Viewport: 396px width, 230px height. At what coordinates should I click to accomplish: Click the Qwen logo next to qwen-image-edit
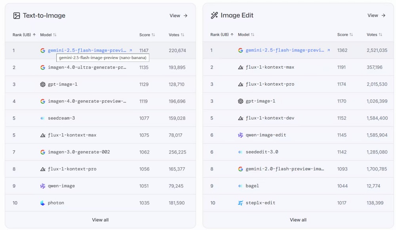coord(240,135)
